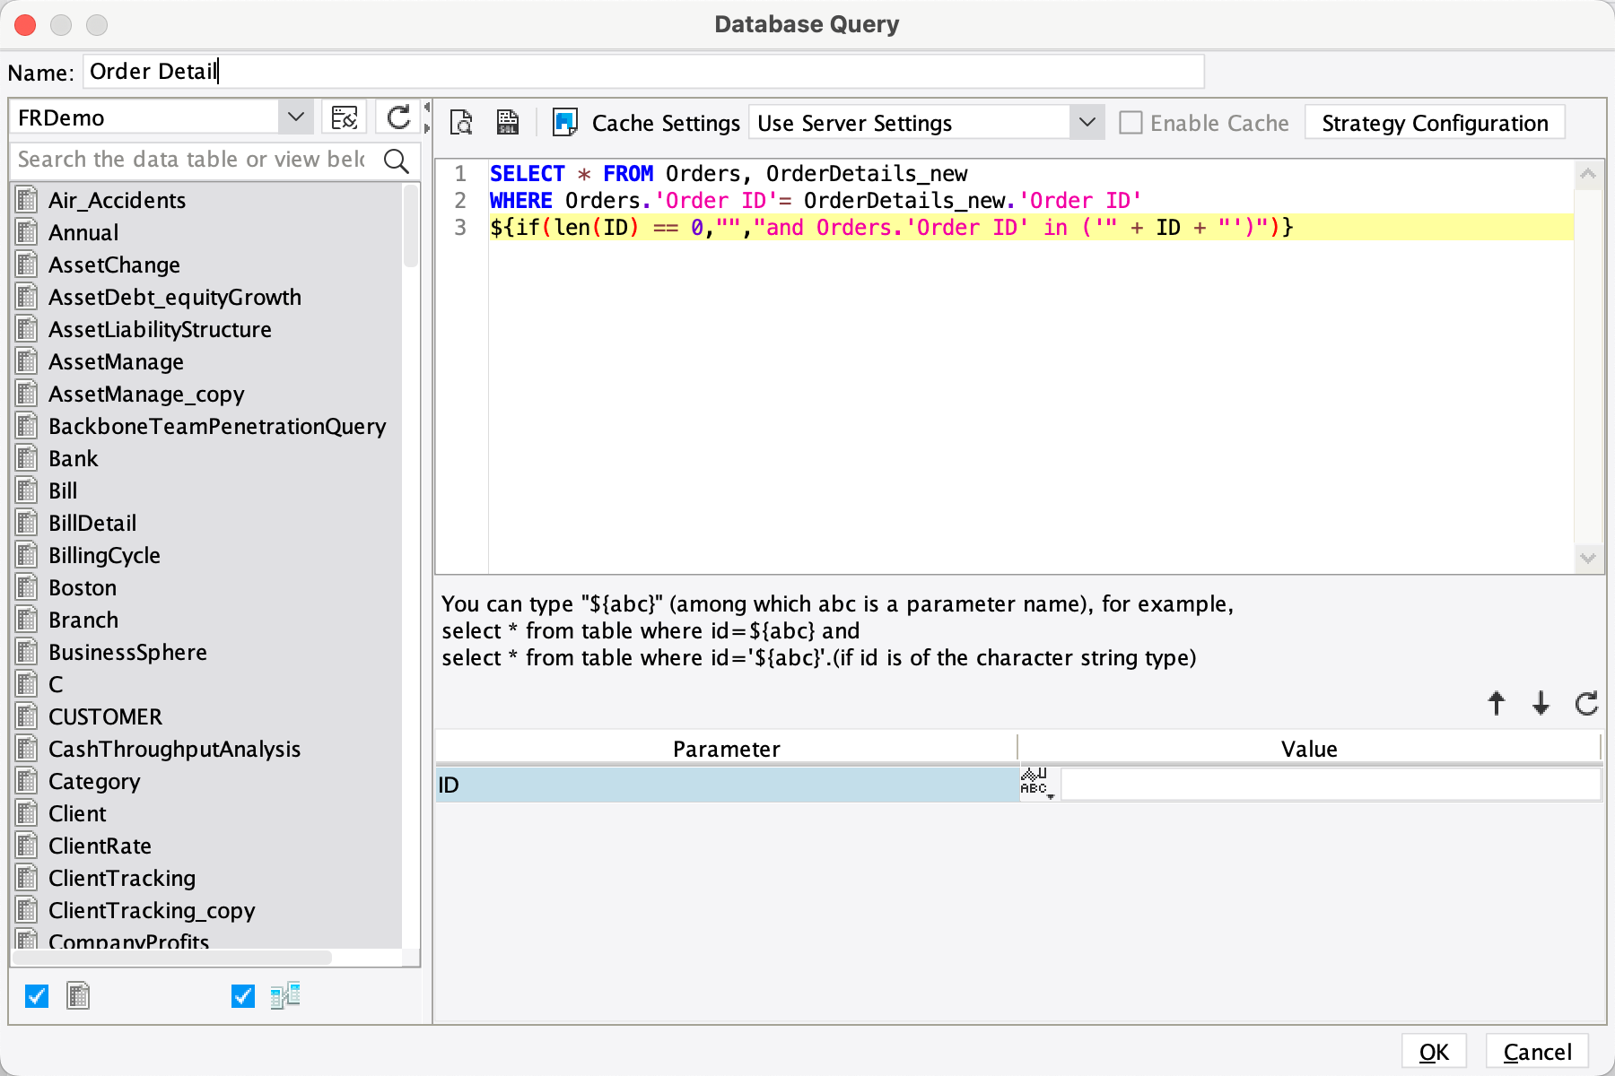The height and width of the screenshot is (1076, 1615).
Task: Move parameter down with the down arrow
Action: pyautogui.click(x=1541, y=703)
